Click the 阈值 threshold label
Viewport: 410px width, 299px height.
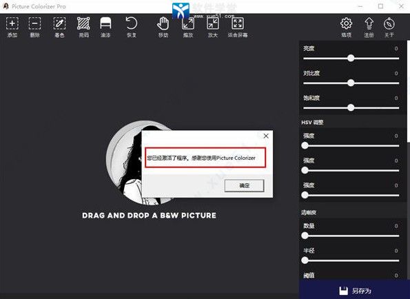pos(309,275)
